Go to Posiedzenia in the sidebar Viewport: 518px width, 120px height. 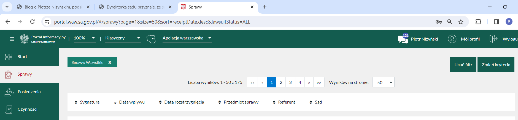[x=29, y=92]
